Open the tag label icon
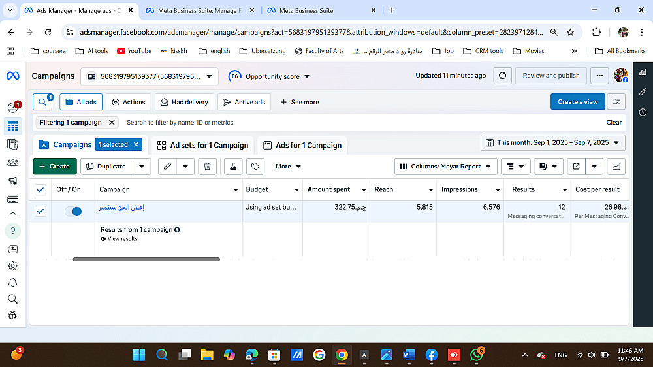This screenshot has height=367, width=653. tap(255, 167)
